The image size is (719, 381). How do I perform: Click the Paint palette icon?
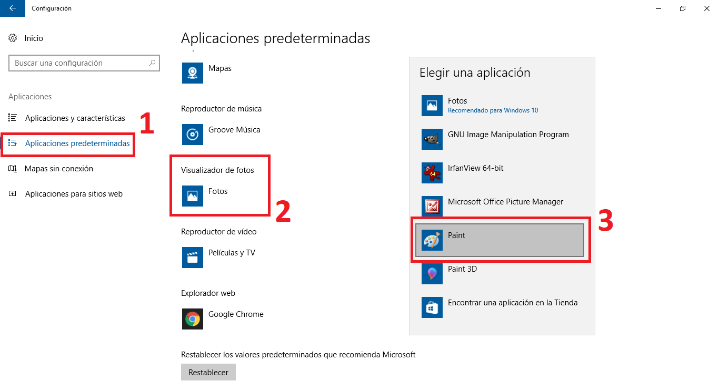(x=432, y=240)
